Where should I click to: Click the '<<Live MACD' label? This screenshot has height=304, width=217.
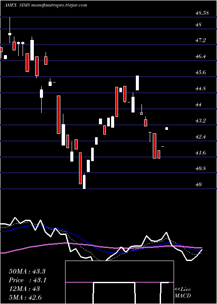coord(183,292)
